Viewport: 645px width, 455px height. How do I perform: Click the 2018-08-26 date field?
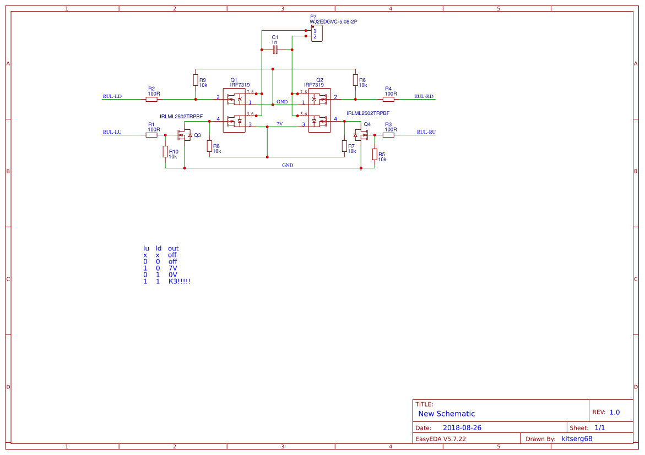coord(462,427)
